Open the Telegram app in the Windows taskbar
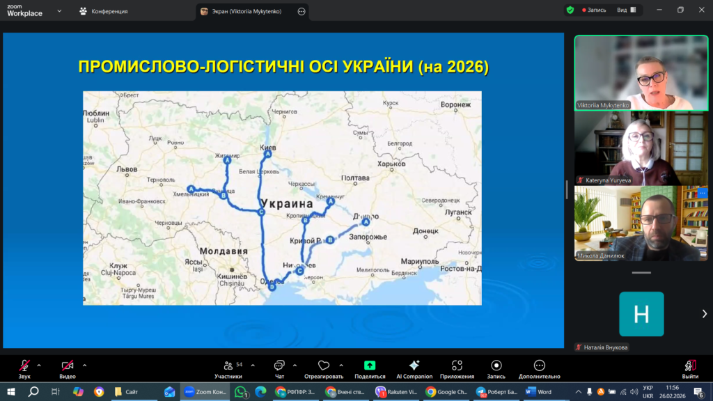713x401 pixels. pyautogui.click(x=480, y=392)
